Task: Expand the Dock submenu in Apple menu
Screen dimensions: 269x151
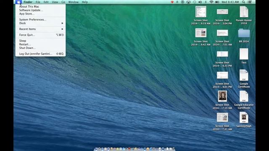Action: click(x=40, y=23)
